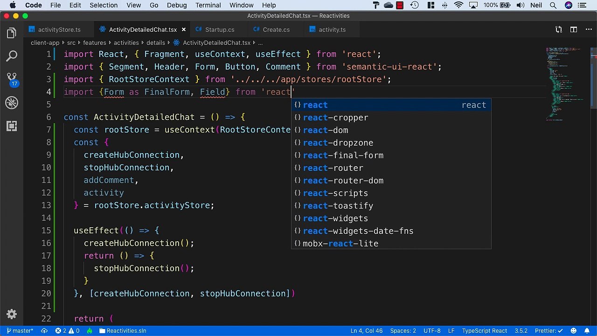Select react-dom from the suggestions
Screen dimensions: 597x336
pyautogui.click(x=391, y=130)
